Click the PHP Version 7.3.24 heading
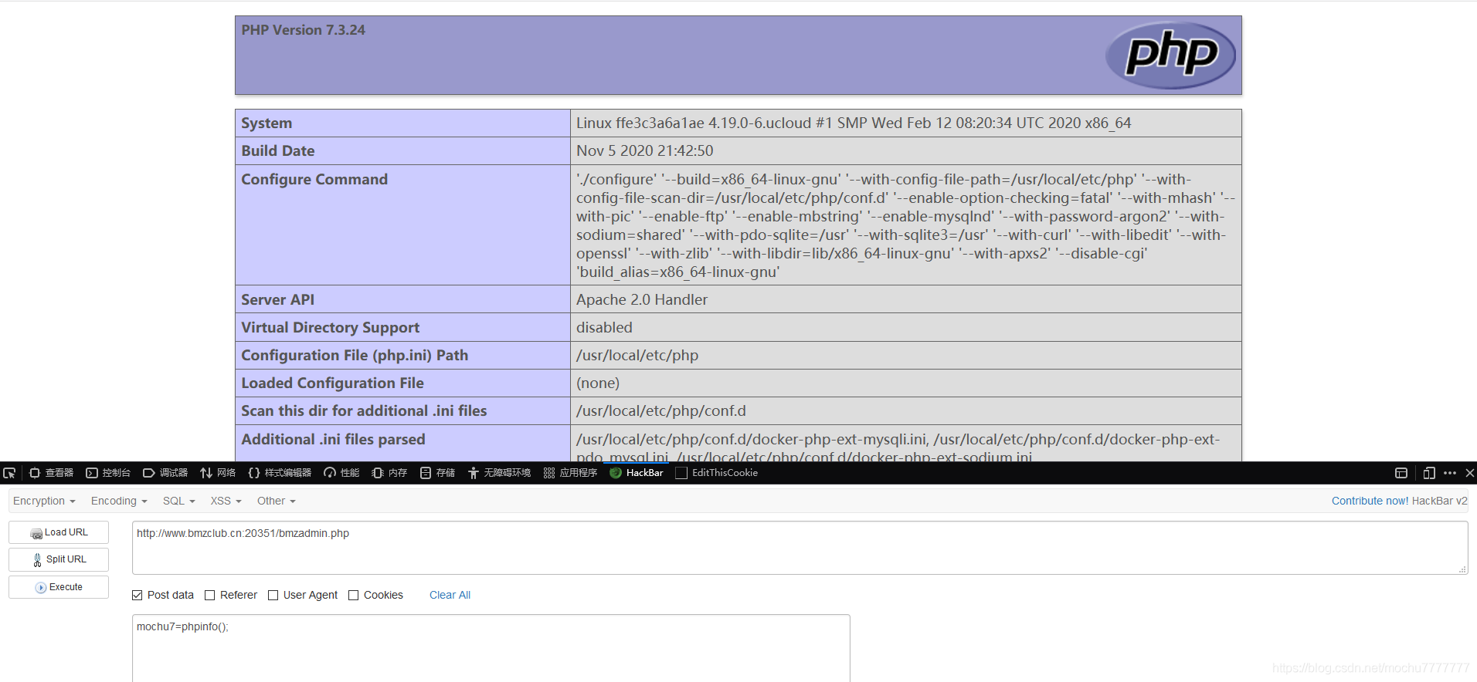Viewport: 1477px width, 682px height. [x=303, y=30]
